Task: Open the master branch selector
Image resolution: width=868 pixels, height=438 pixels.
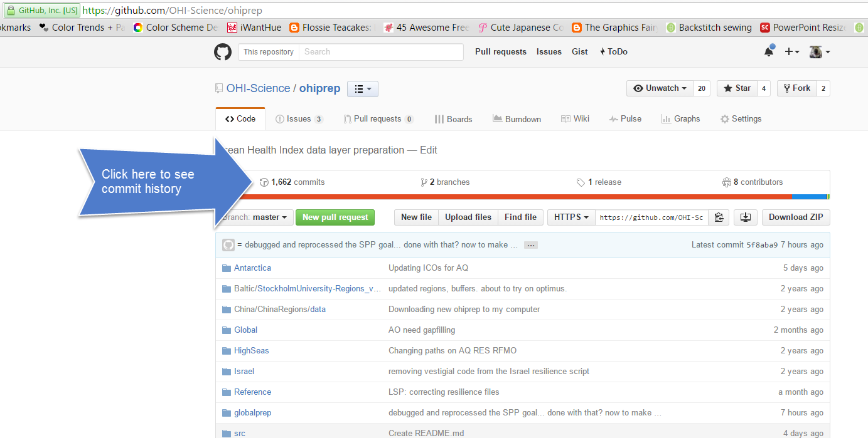Action: 255,217
